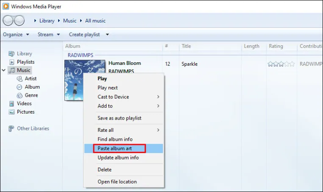The width and height of the screenshot is (323, 192).
Task: Choose Delete from the context menu
Action: [124, 170]
